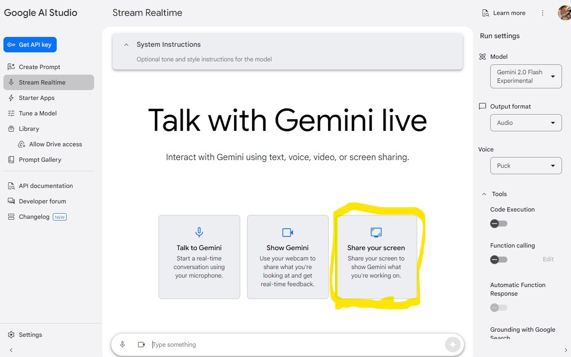Enable the Code Execution toggle
The image size is (571, 357).
499,224
